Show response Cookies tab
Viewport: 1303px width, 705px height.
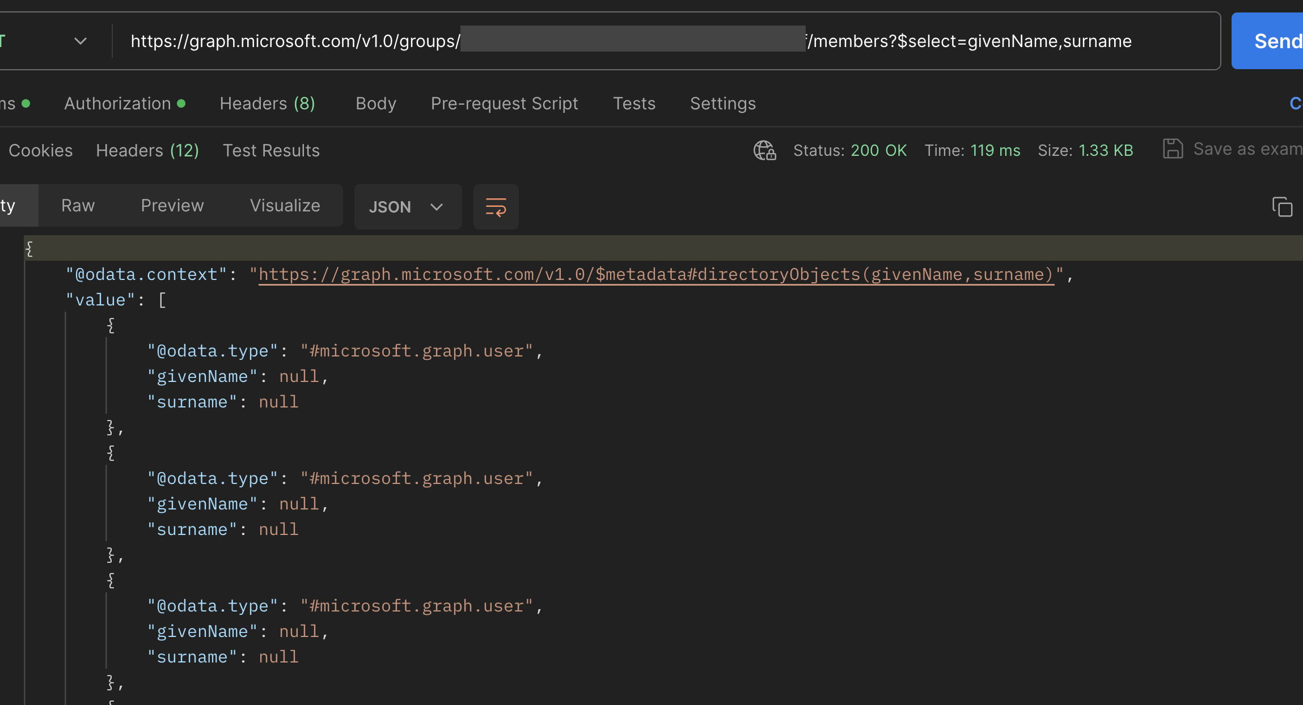coord(41,150)
